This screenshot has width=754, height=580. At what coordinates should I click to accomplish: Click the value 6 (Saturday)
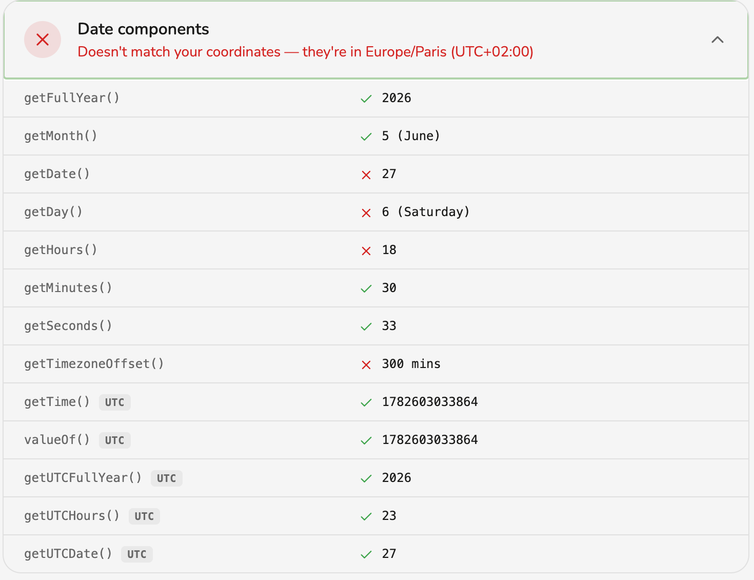coord(426,212)
